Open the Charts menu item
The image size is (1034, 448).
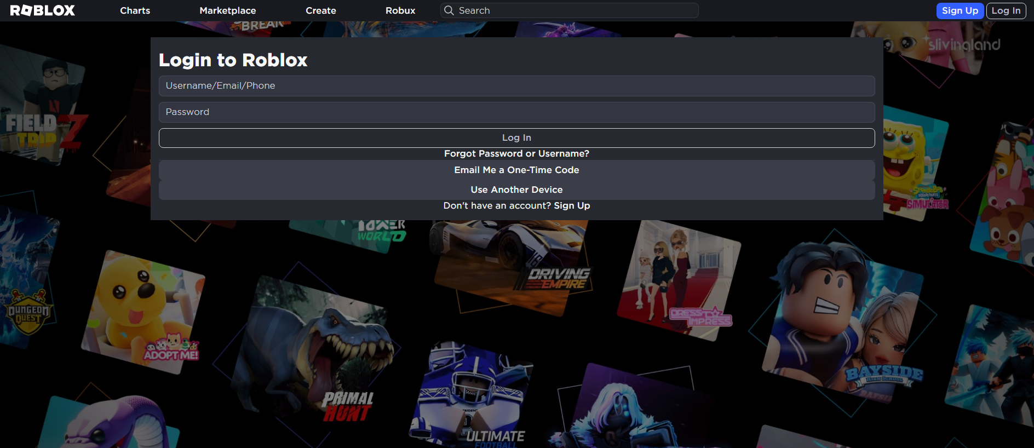135,10
